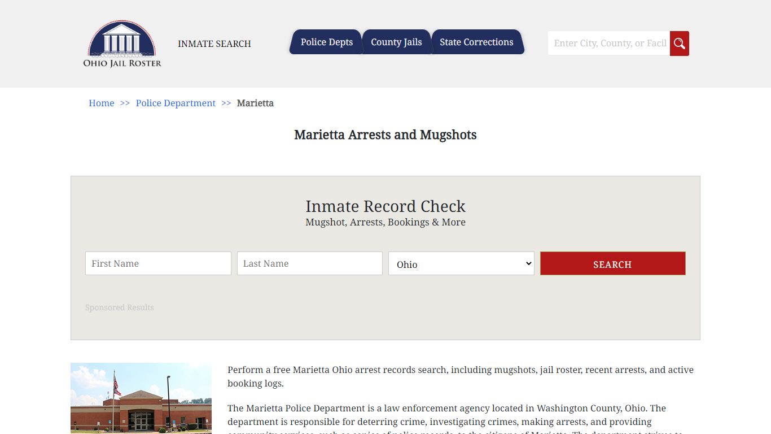Expand the Ohio state dropdown

point(461,263)
